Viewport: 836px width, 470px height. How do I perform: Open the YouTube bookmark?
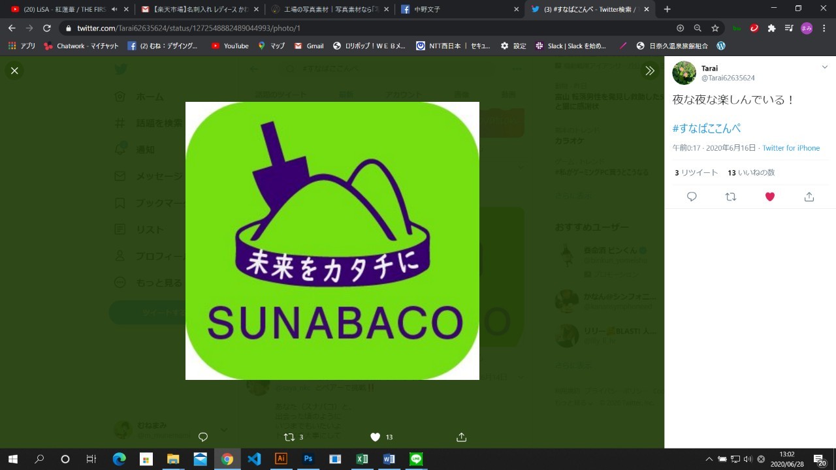tap(230, 46)
